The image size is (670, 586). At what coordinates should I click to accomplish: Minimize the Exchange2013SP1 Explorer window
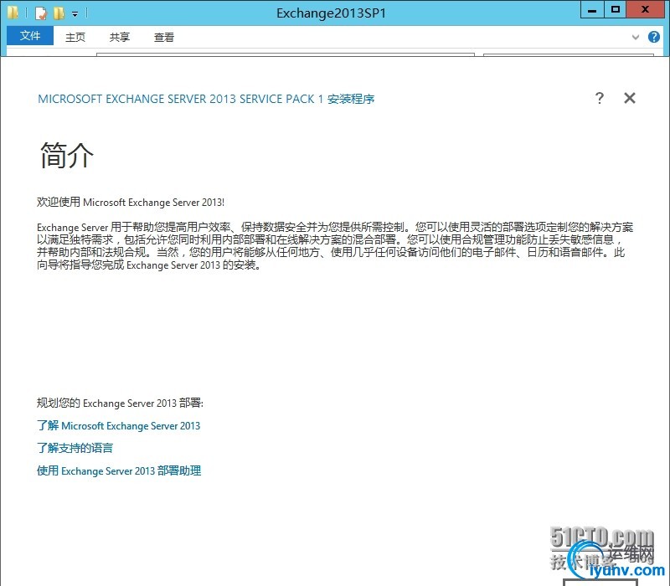tap(592, 10)
